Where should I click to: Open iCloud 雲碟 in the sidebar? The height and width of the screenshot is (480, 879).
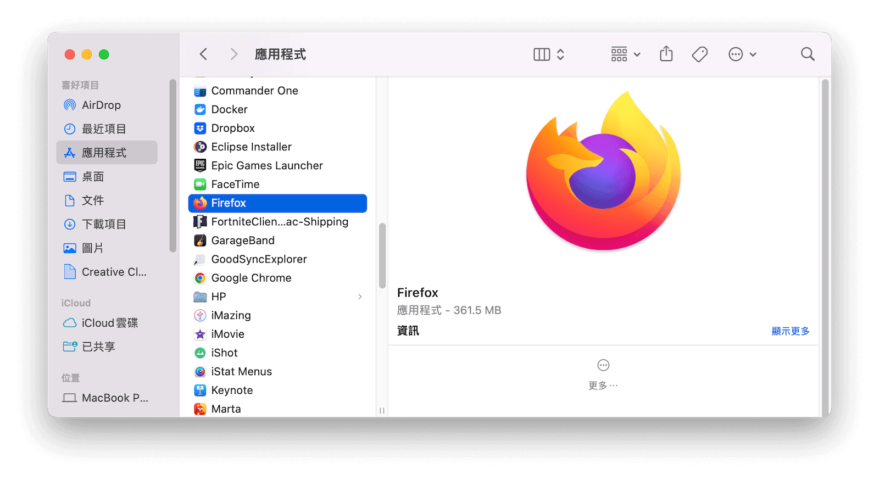click(107, 323)
